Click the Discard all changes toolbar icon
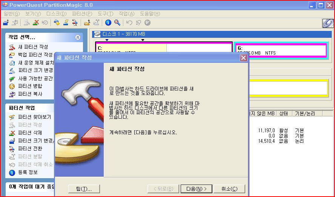This screenshot has height=197, width=335. pyautogui.click(x=138, y=22)
